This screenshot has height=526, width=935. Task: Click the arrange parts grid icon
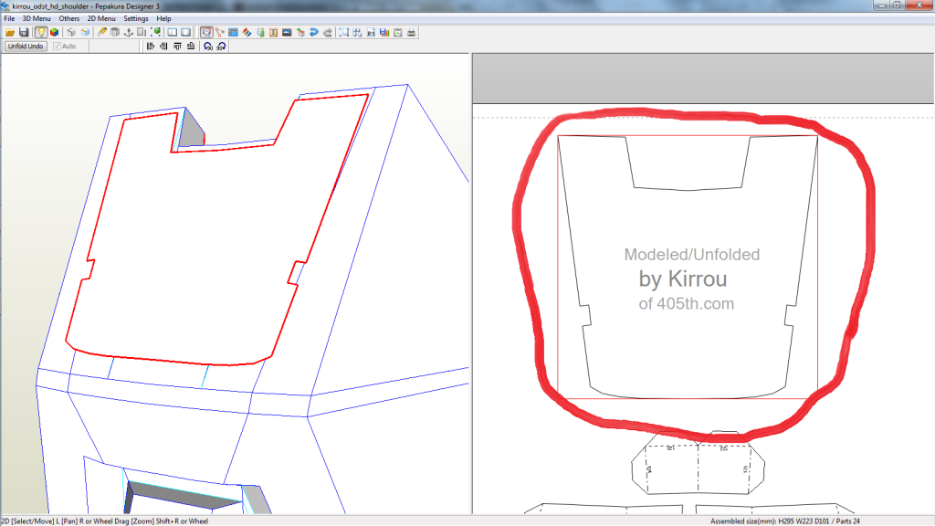point(357,32)
